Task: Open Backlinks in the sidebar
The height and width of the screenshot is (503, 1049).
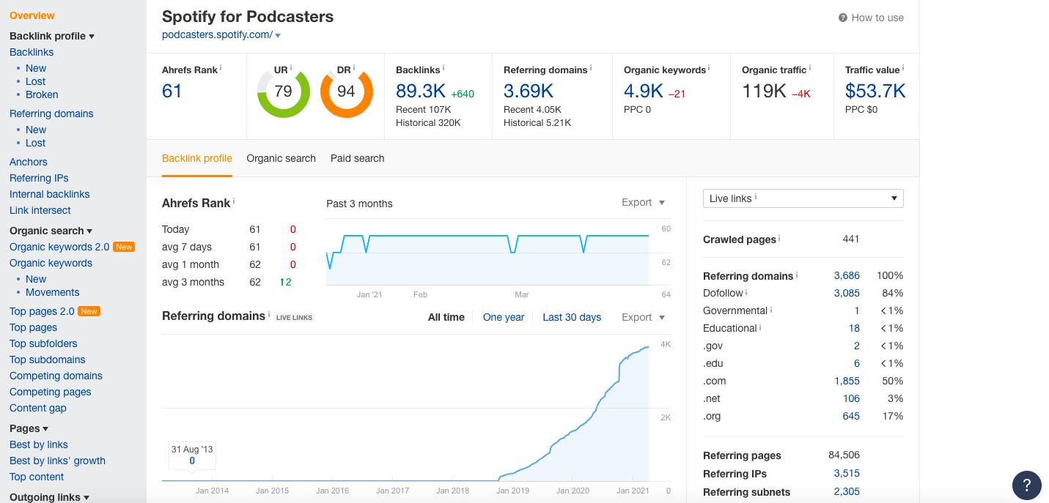Action: pos(32,52)
